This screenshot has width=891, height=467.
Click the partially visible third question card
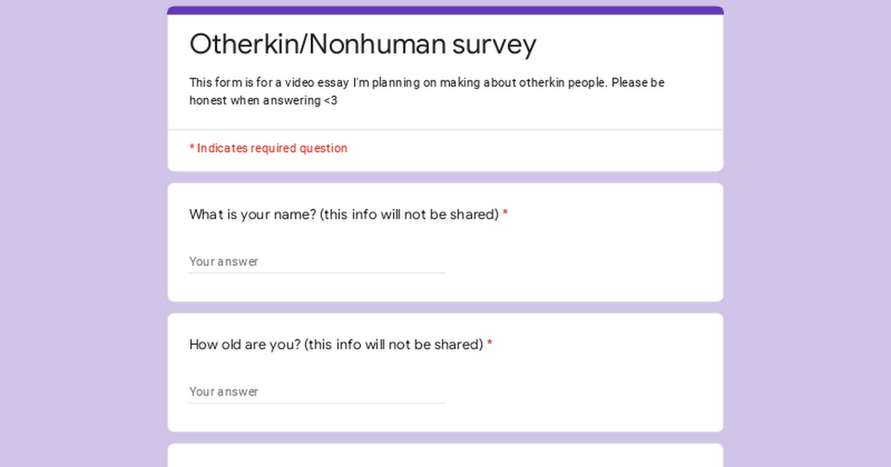click(446, 456)
